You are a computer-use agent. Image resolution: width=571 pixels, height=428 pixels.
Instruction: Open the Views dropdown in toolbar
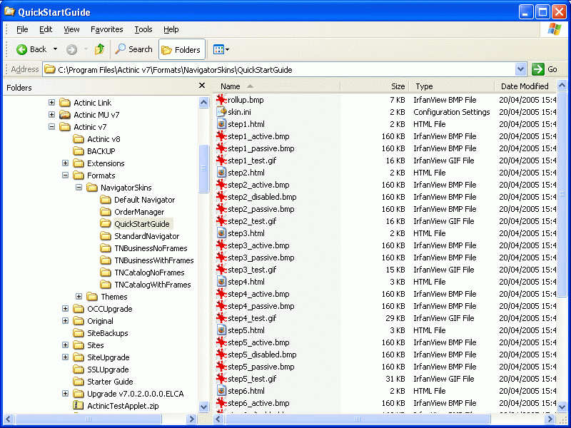tap(221, 49)
